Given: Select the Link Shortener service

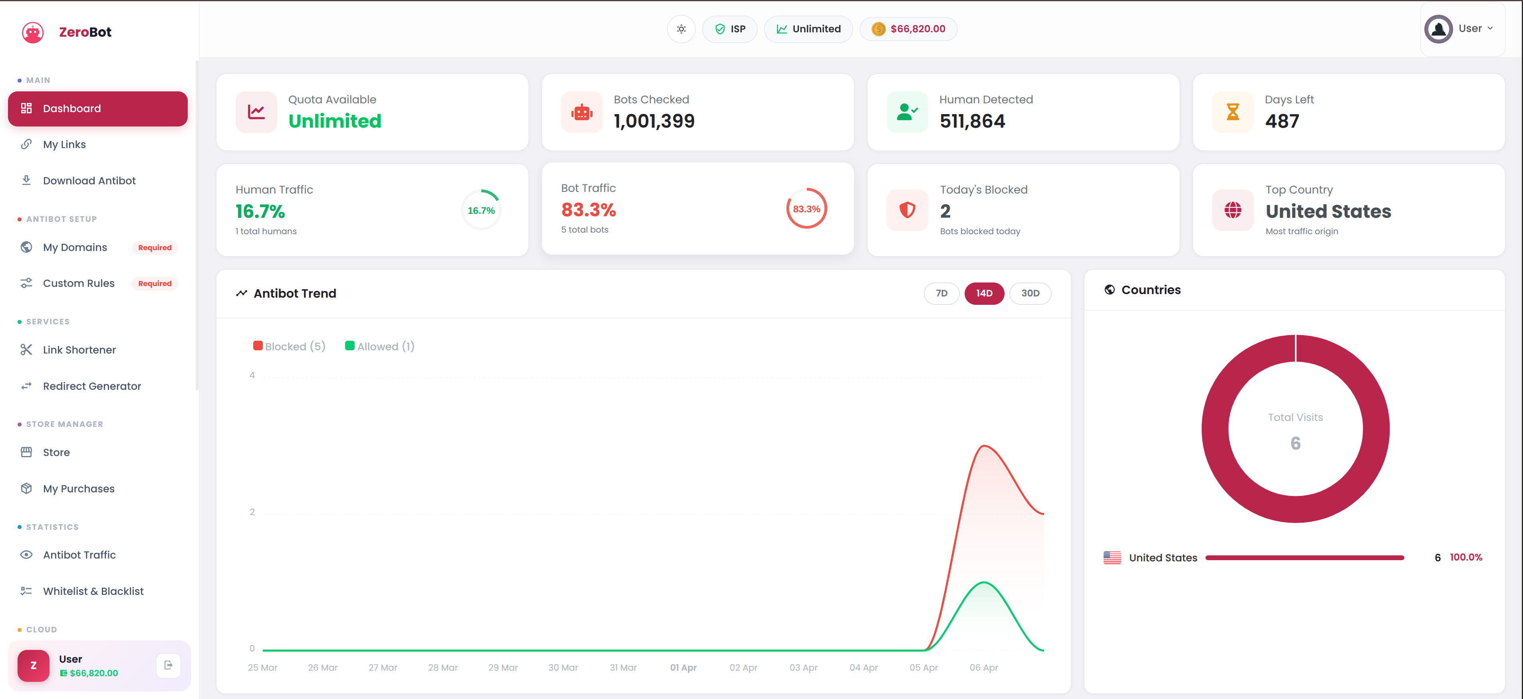Looking at the screenshot, I should click(79, 349).
